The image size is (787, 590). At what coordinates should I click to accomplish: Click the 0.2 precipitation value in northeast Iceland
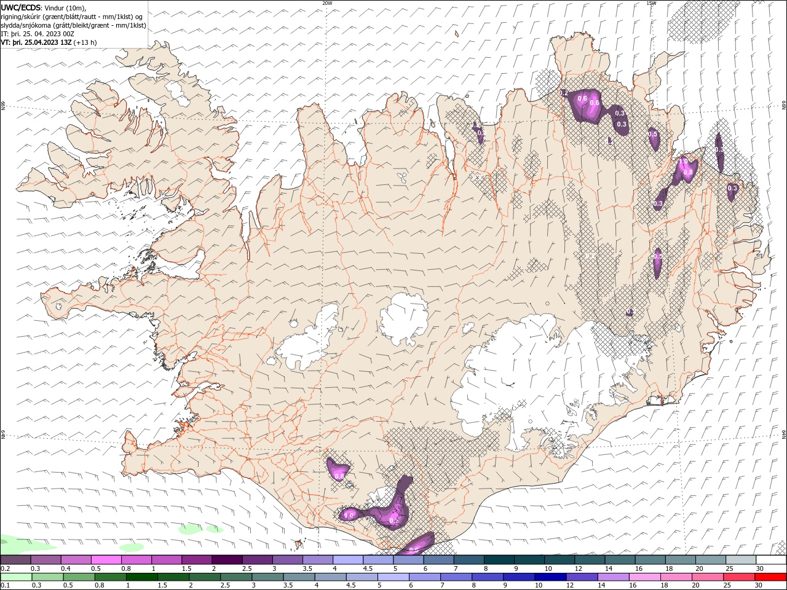pyautogui.click(x=564, y=93)
